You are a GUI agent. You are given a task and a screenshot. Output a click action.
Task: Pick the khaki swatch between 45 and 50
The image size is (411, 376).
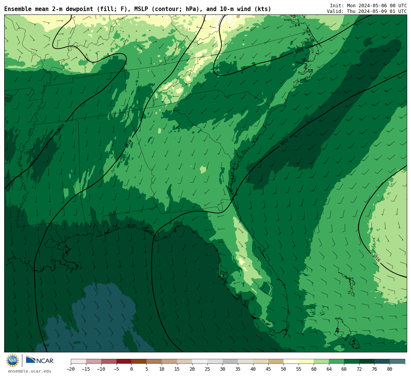pyautogui.click(x=276, y=362)
